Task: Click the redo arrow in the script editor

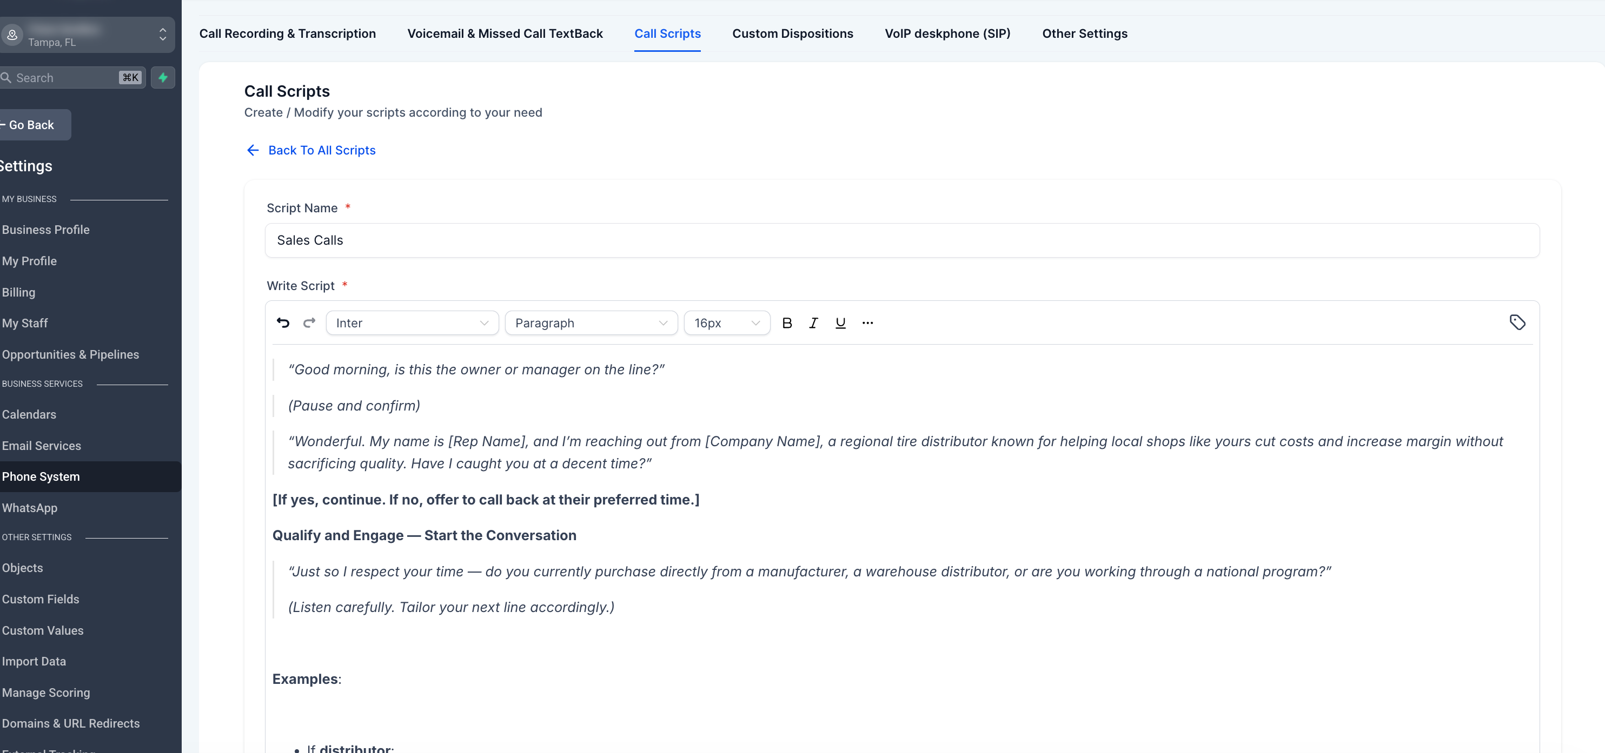Action: tap(309, 322)
